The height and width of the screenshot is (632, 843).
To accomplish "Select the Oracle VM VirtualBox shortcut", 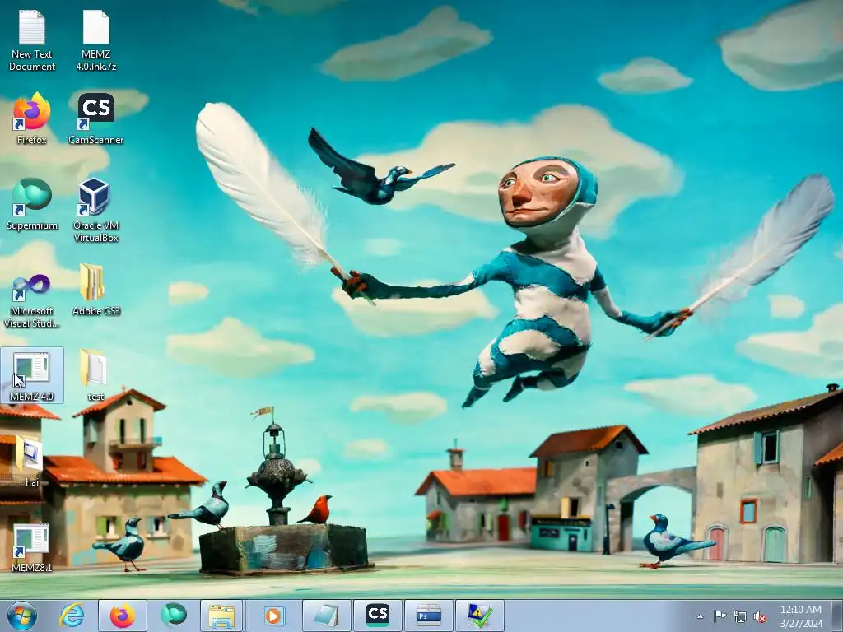I will (x=95, y=210).
